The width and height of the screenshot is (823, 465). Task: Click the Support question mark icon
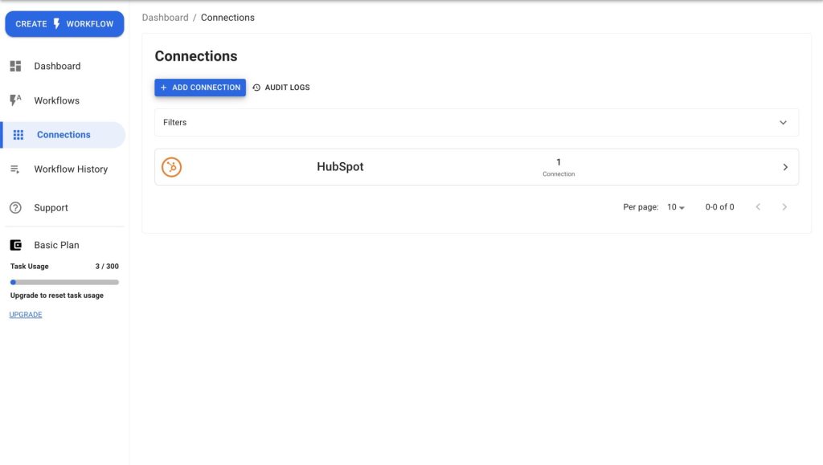coord(16,207)
